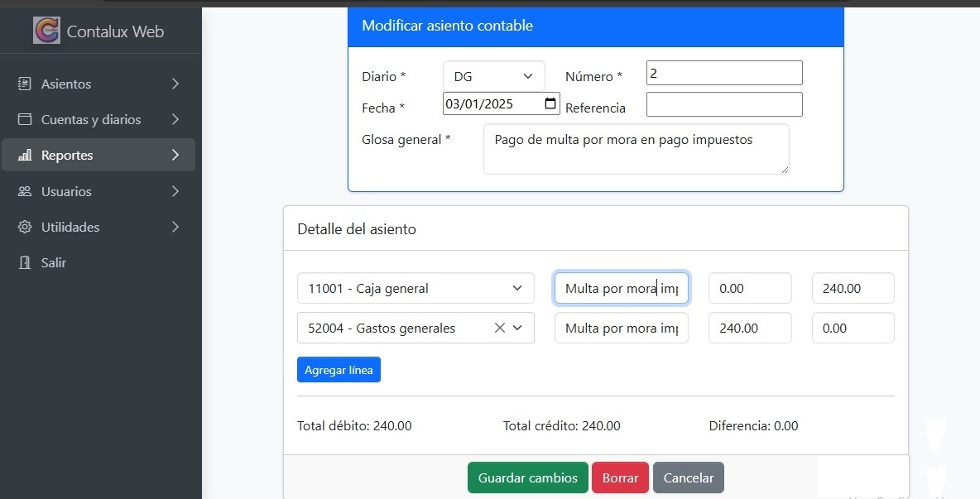Click the Cuentas y diarios icon
980x499 pixels.
(25, 119)
